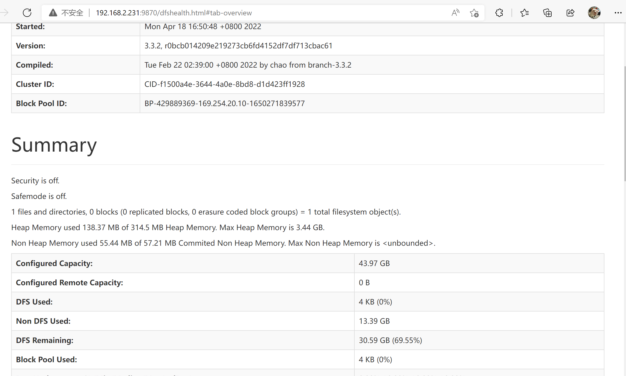Open the browser profile avatar

[x=594, y=12]
